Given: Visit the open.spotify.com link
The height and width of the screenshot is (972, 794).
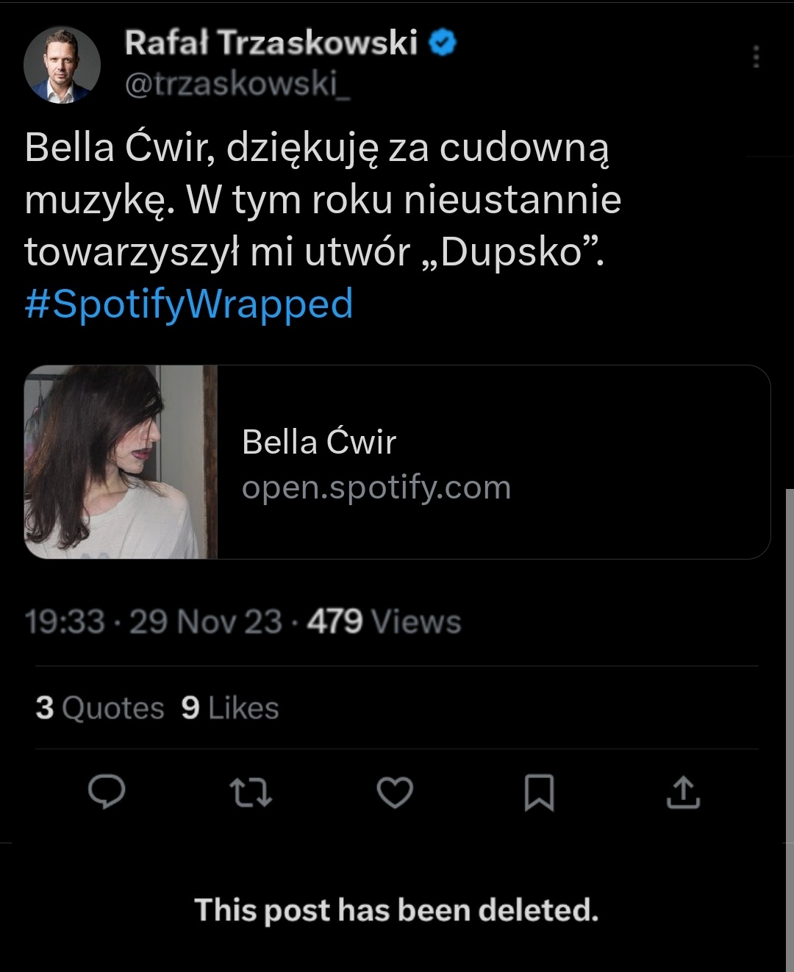Looking at the screenshot, I should [376, 487].
